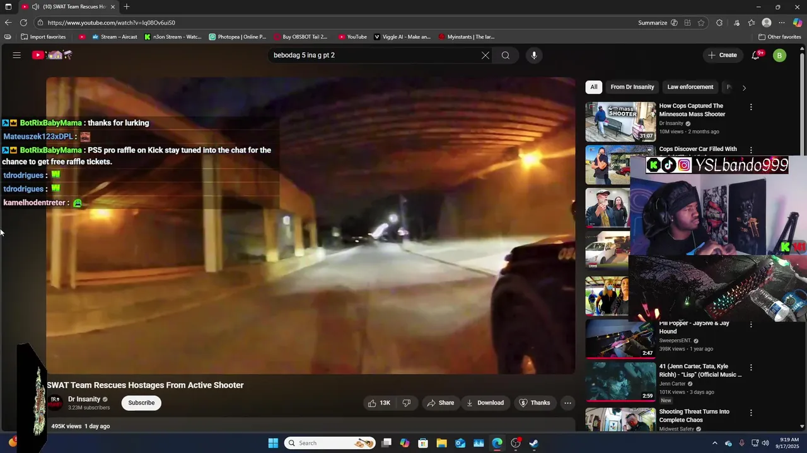Viewport: 807px width, 453px height.
Task: Open the Copilot sidebar icon
Action: tap(798, 23)
